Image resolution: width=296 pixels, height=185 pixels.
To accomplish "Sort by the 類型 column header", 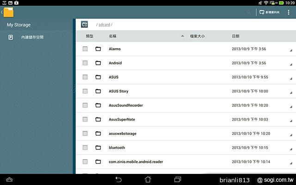I will [x=89, y=36].
